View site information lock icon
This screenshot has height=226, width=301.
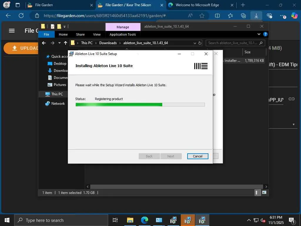coord(37,16)
